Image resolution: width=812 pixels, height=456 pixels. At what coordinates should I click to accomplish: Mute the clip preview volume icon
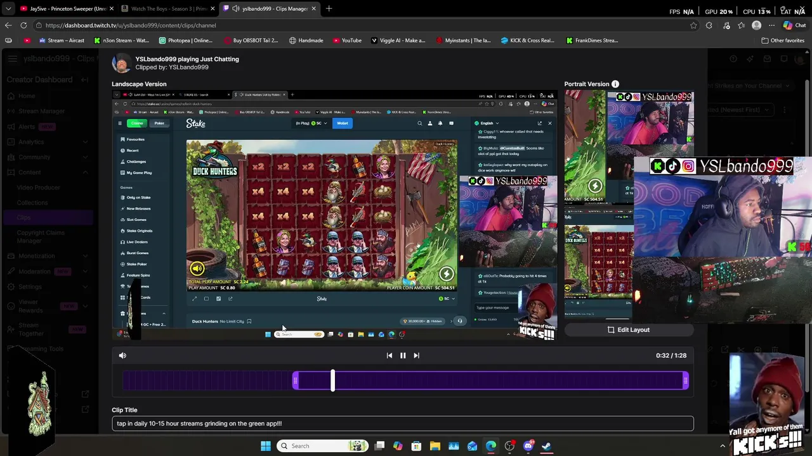tap(122, 355)
